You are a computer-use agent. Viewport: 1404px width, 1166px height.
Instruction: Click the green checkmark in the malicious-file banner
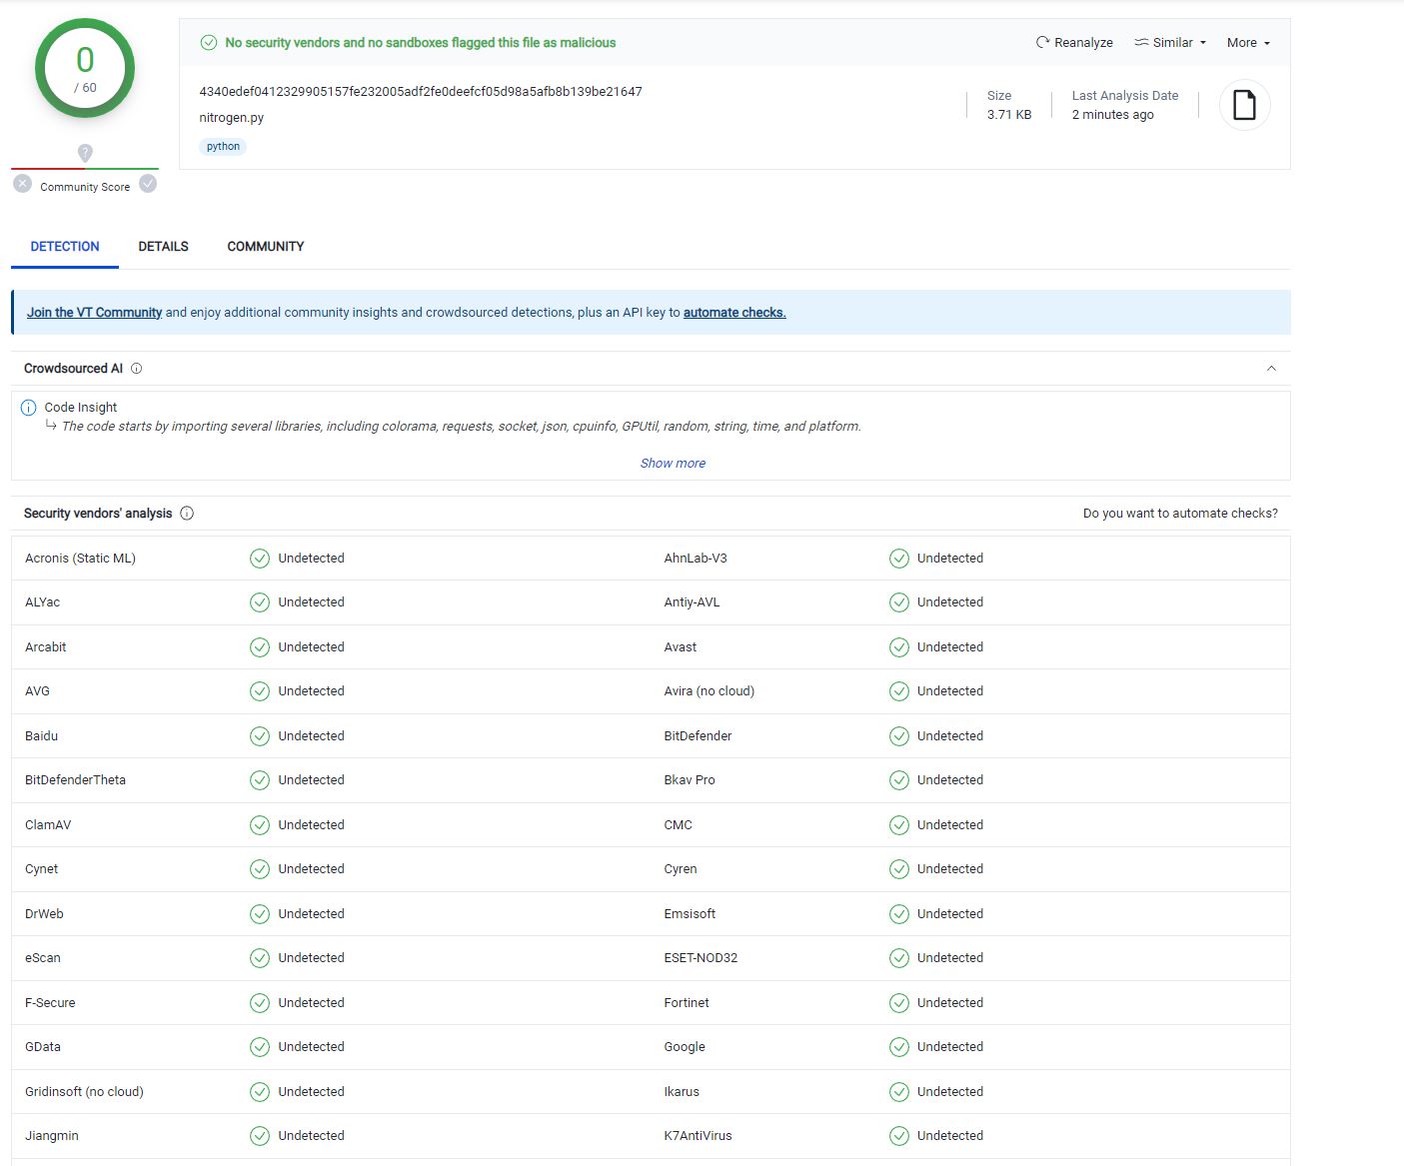(209, 43)
